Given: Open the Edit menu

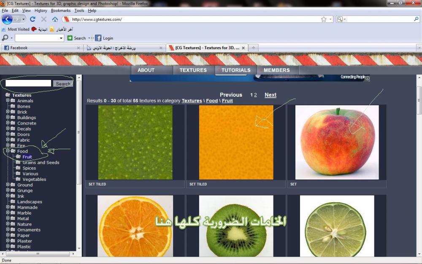Looking at the screenshot, I should [15, 11].
